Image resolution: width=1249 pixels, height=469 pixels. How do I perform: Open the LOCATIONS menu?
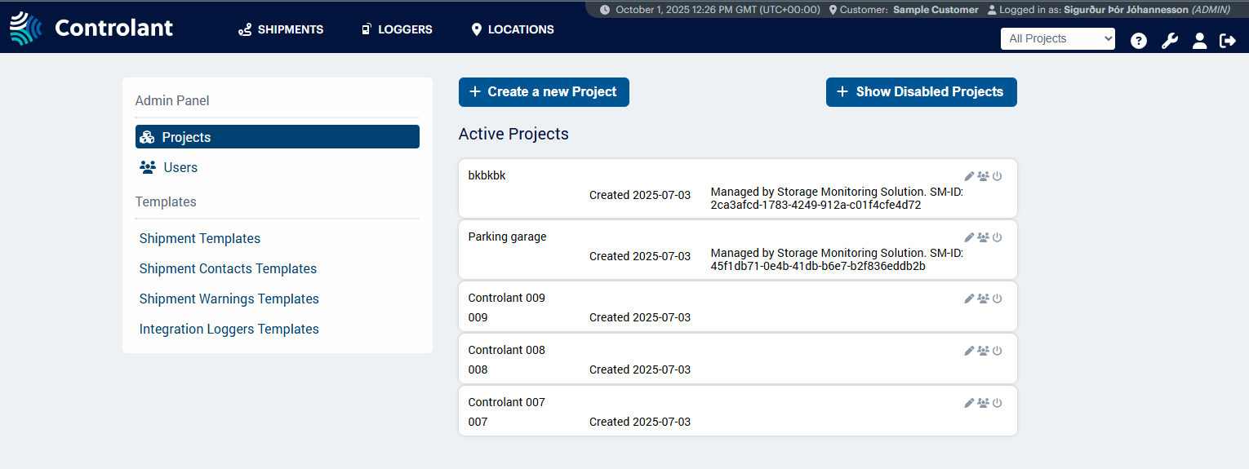tap(513, 29)
